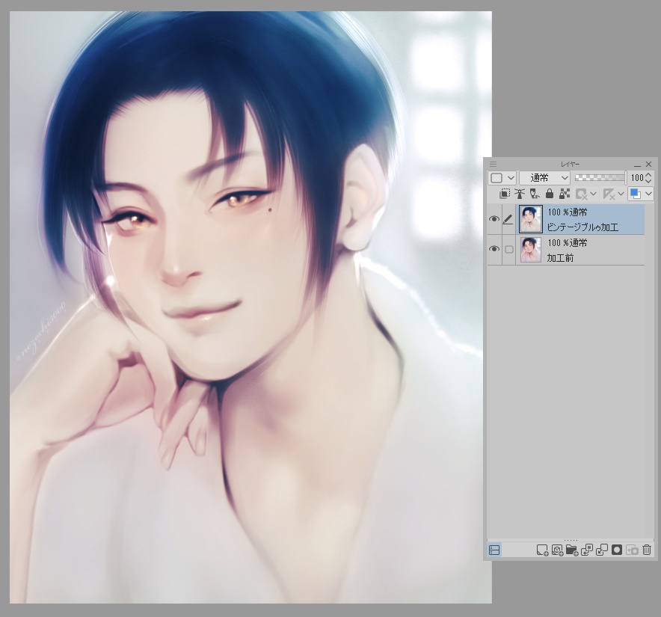Click the enable mask icon
The height and width of the screenshot is (617, 661).
coord(582,194)
